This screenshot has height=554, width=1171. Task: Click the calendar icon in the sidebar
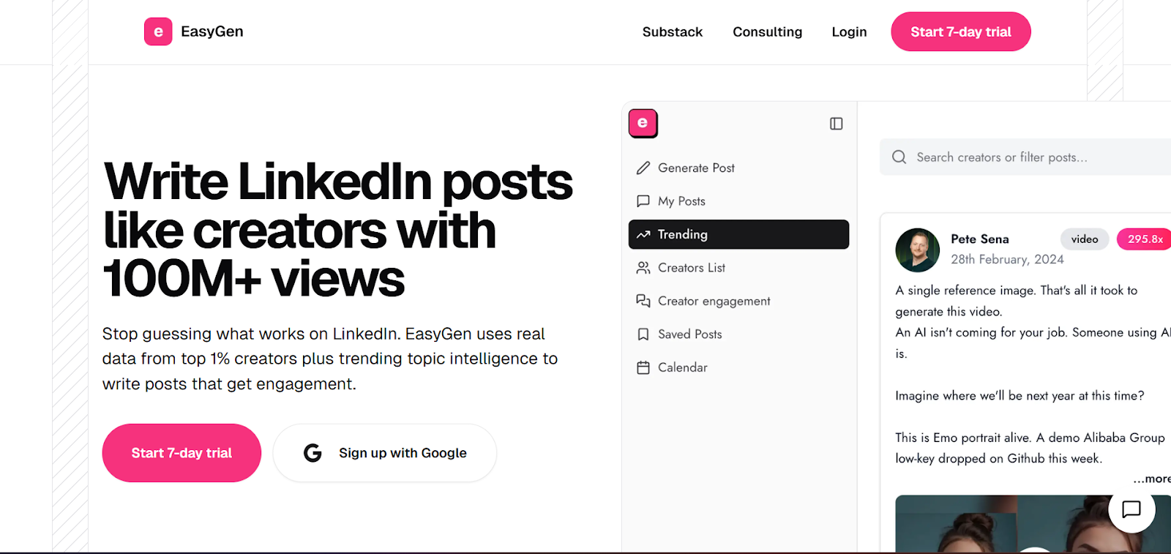[643, 367]
